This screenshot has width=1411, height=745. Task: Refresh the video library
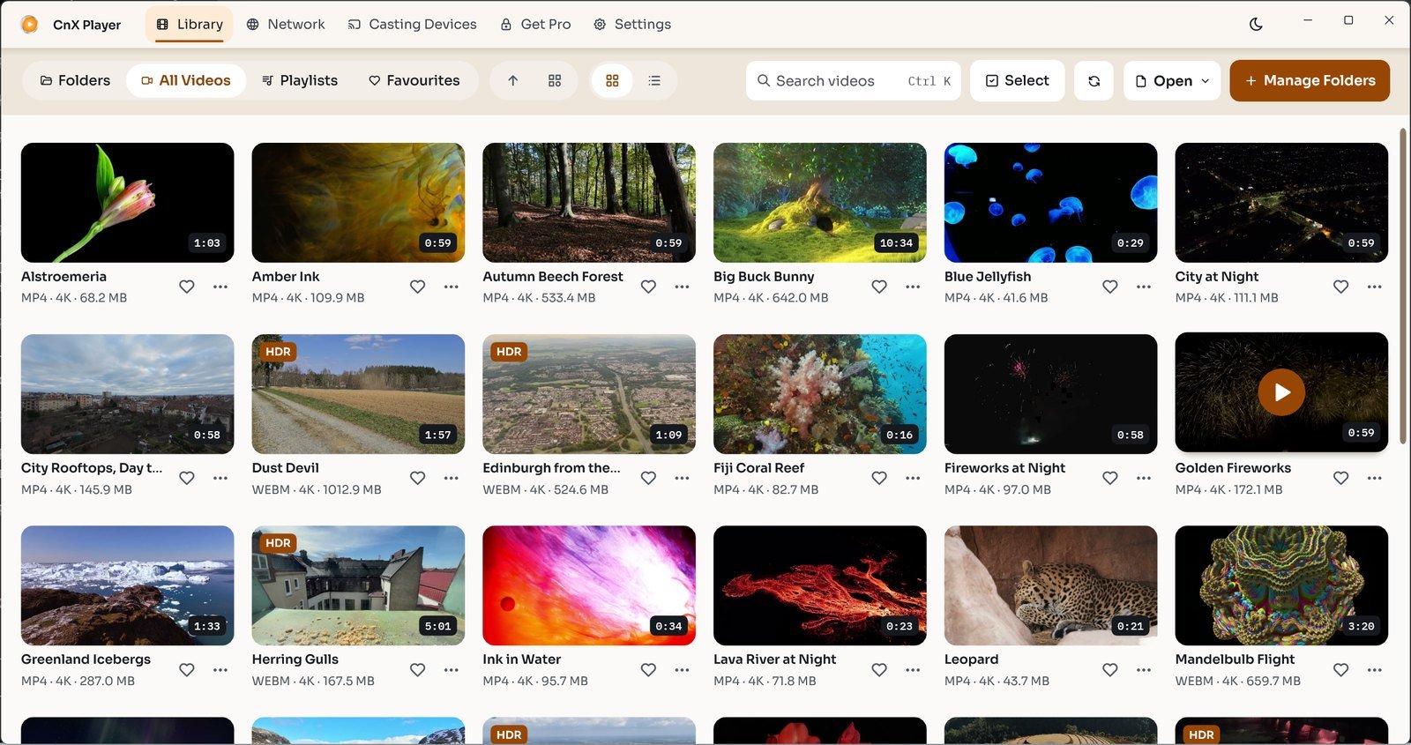pyautogui.click(x=1094, y=80)
